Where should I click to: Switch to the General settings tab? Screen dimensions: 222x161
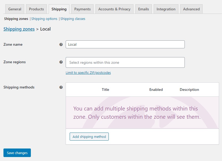[x=15, y=9]
